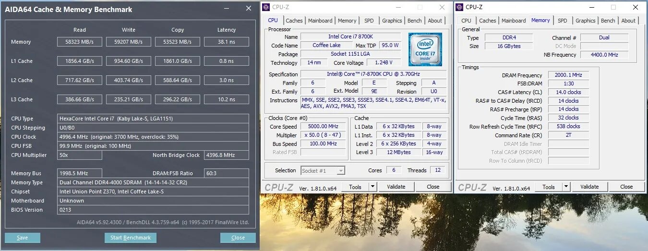Go to Graphics tab in left CPU-Z window
Screen dimensions: 648x251
(x=392, y=21)
